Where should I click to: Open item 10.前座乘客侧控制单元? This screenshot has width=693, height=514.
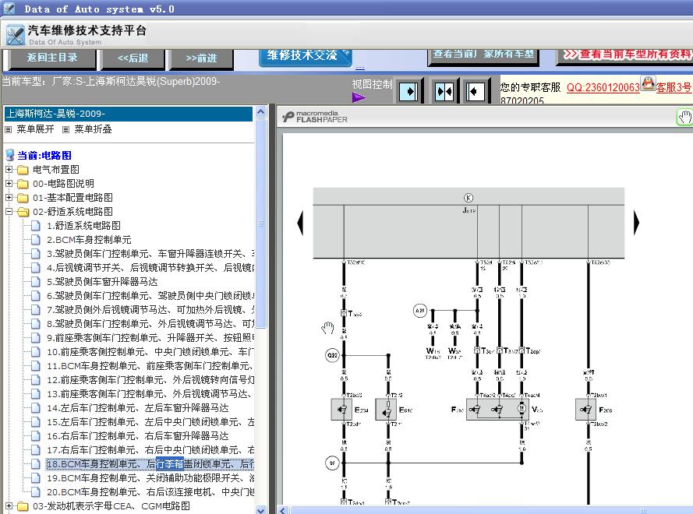click(x=150, y=352)
